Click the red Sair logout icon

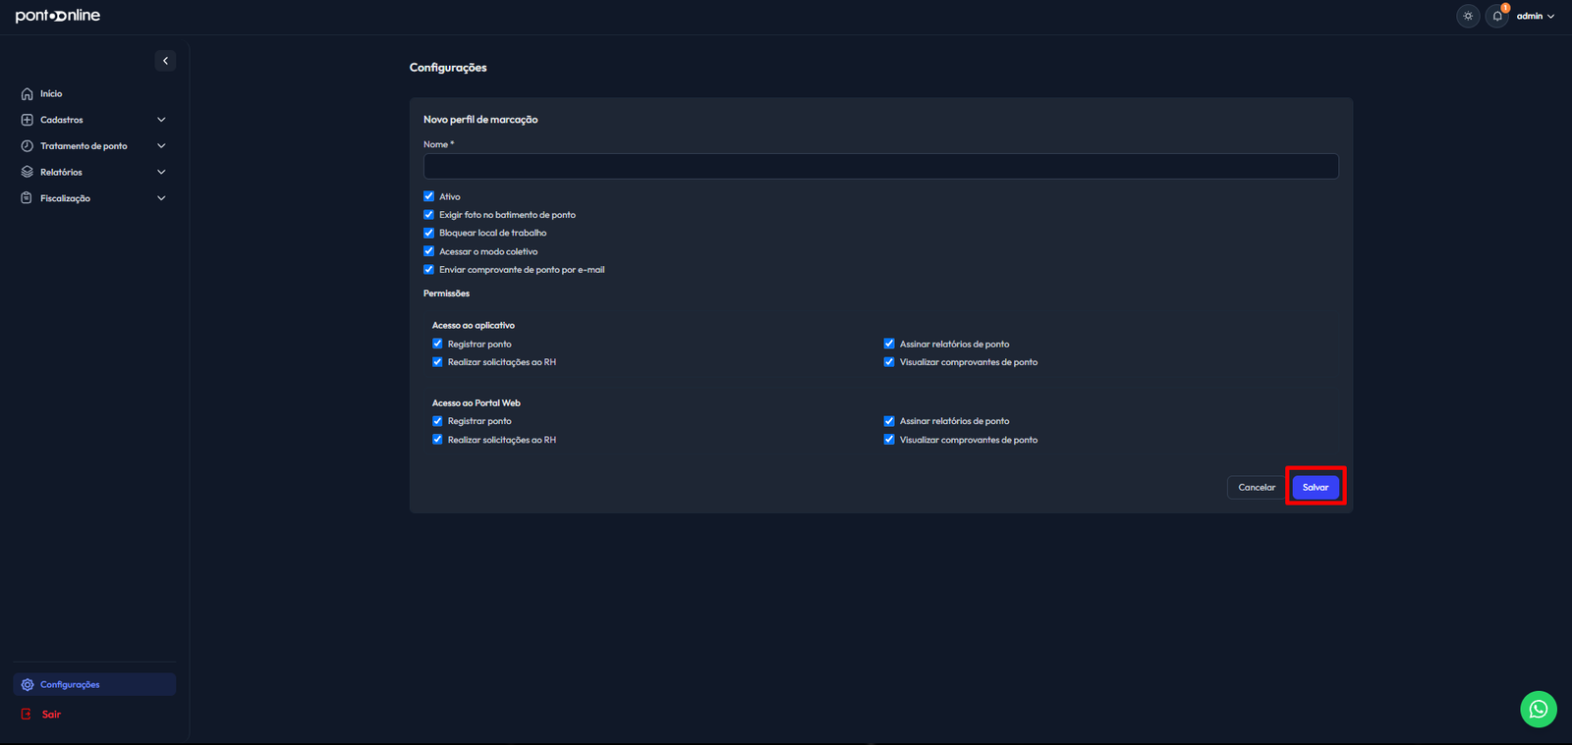[x=27, y=715]
